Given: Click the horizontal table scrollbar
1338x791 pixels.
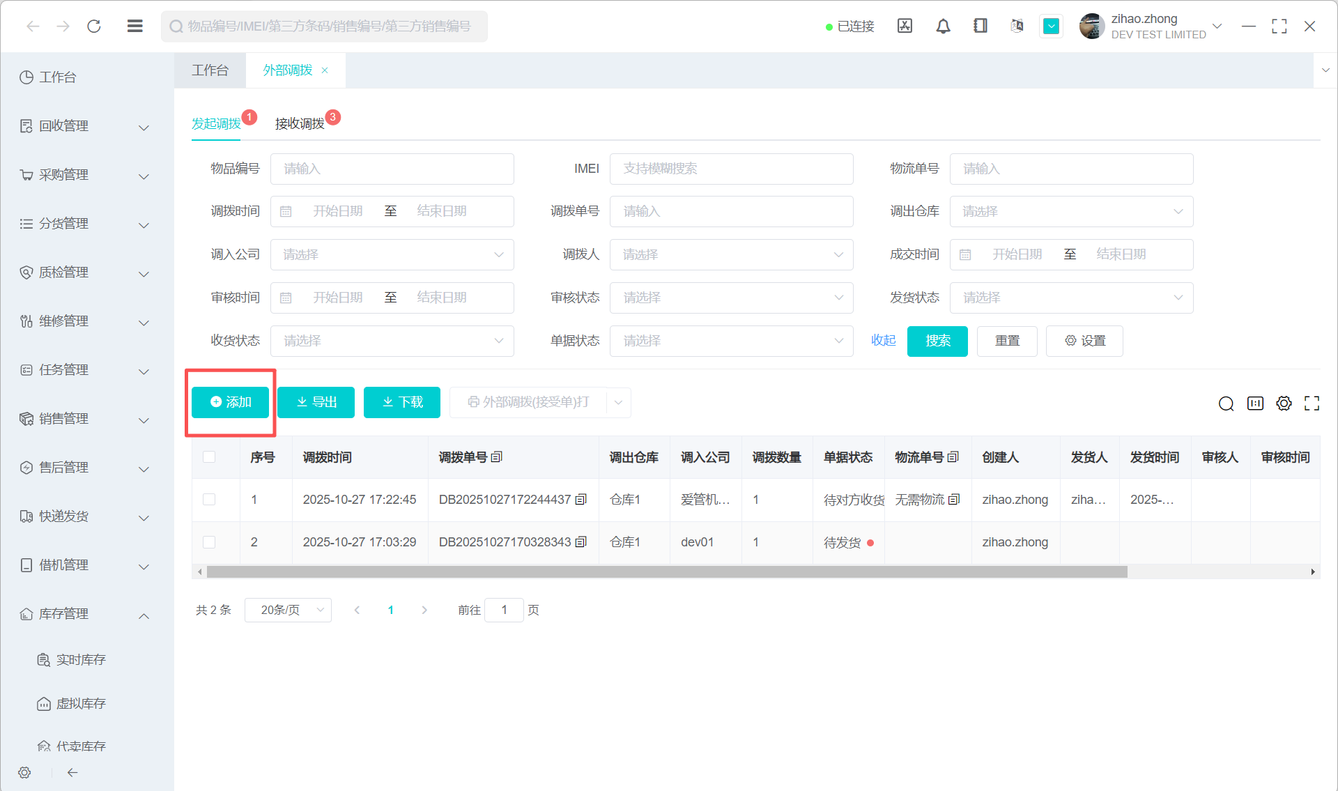Looking at the screenshot, I should pyautogui.click(x=666, y=571).
